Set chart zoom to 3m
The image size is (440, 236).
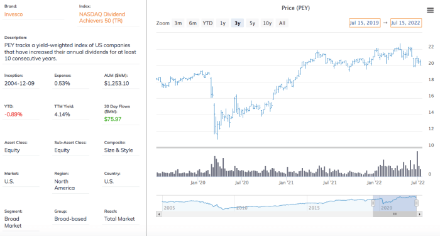(x=178, y=23)
